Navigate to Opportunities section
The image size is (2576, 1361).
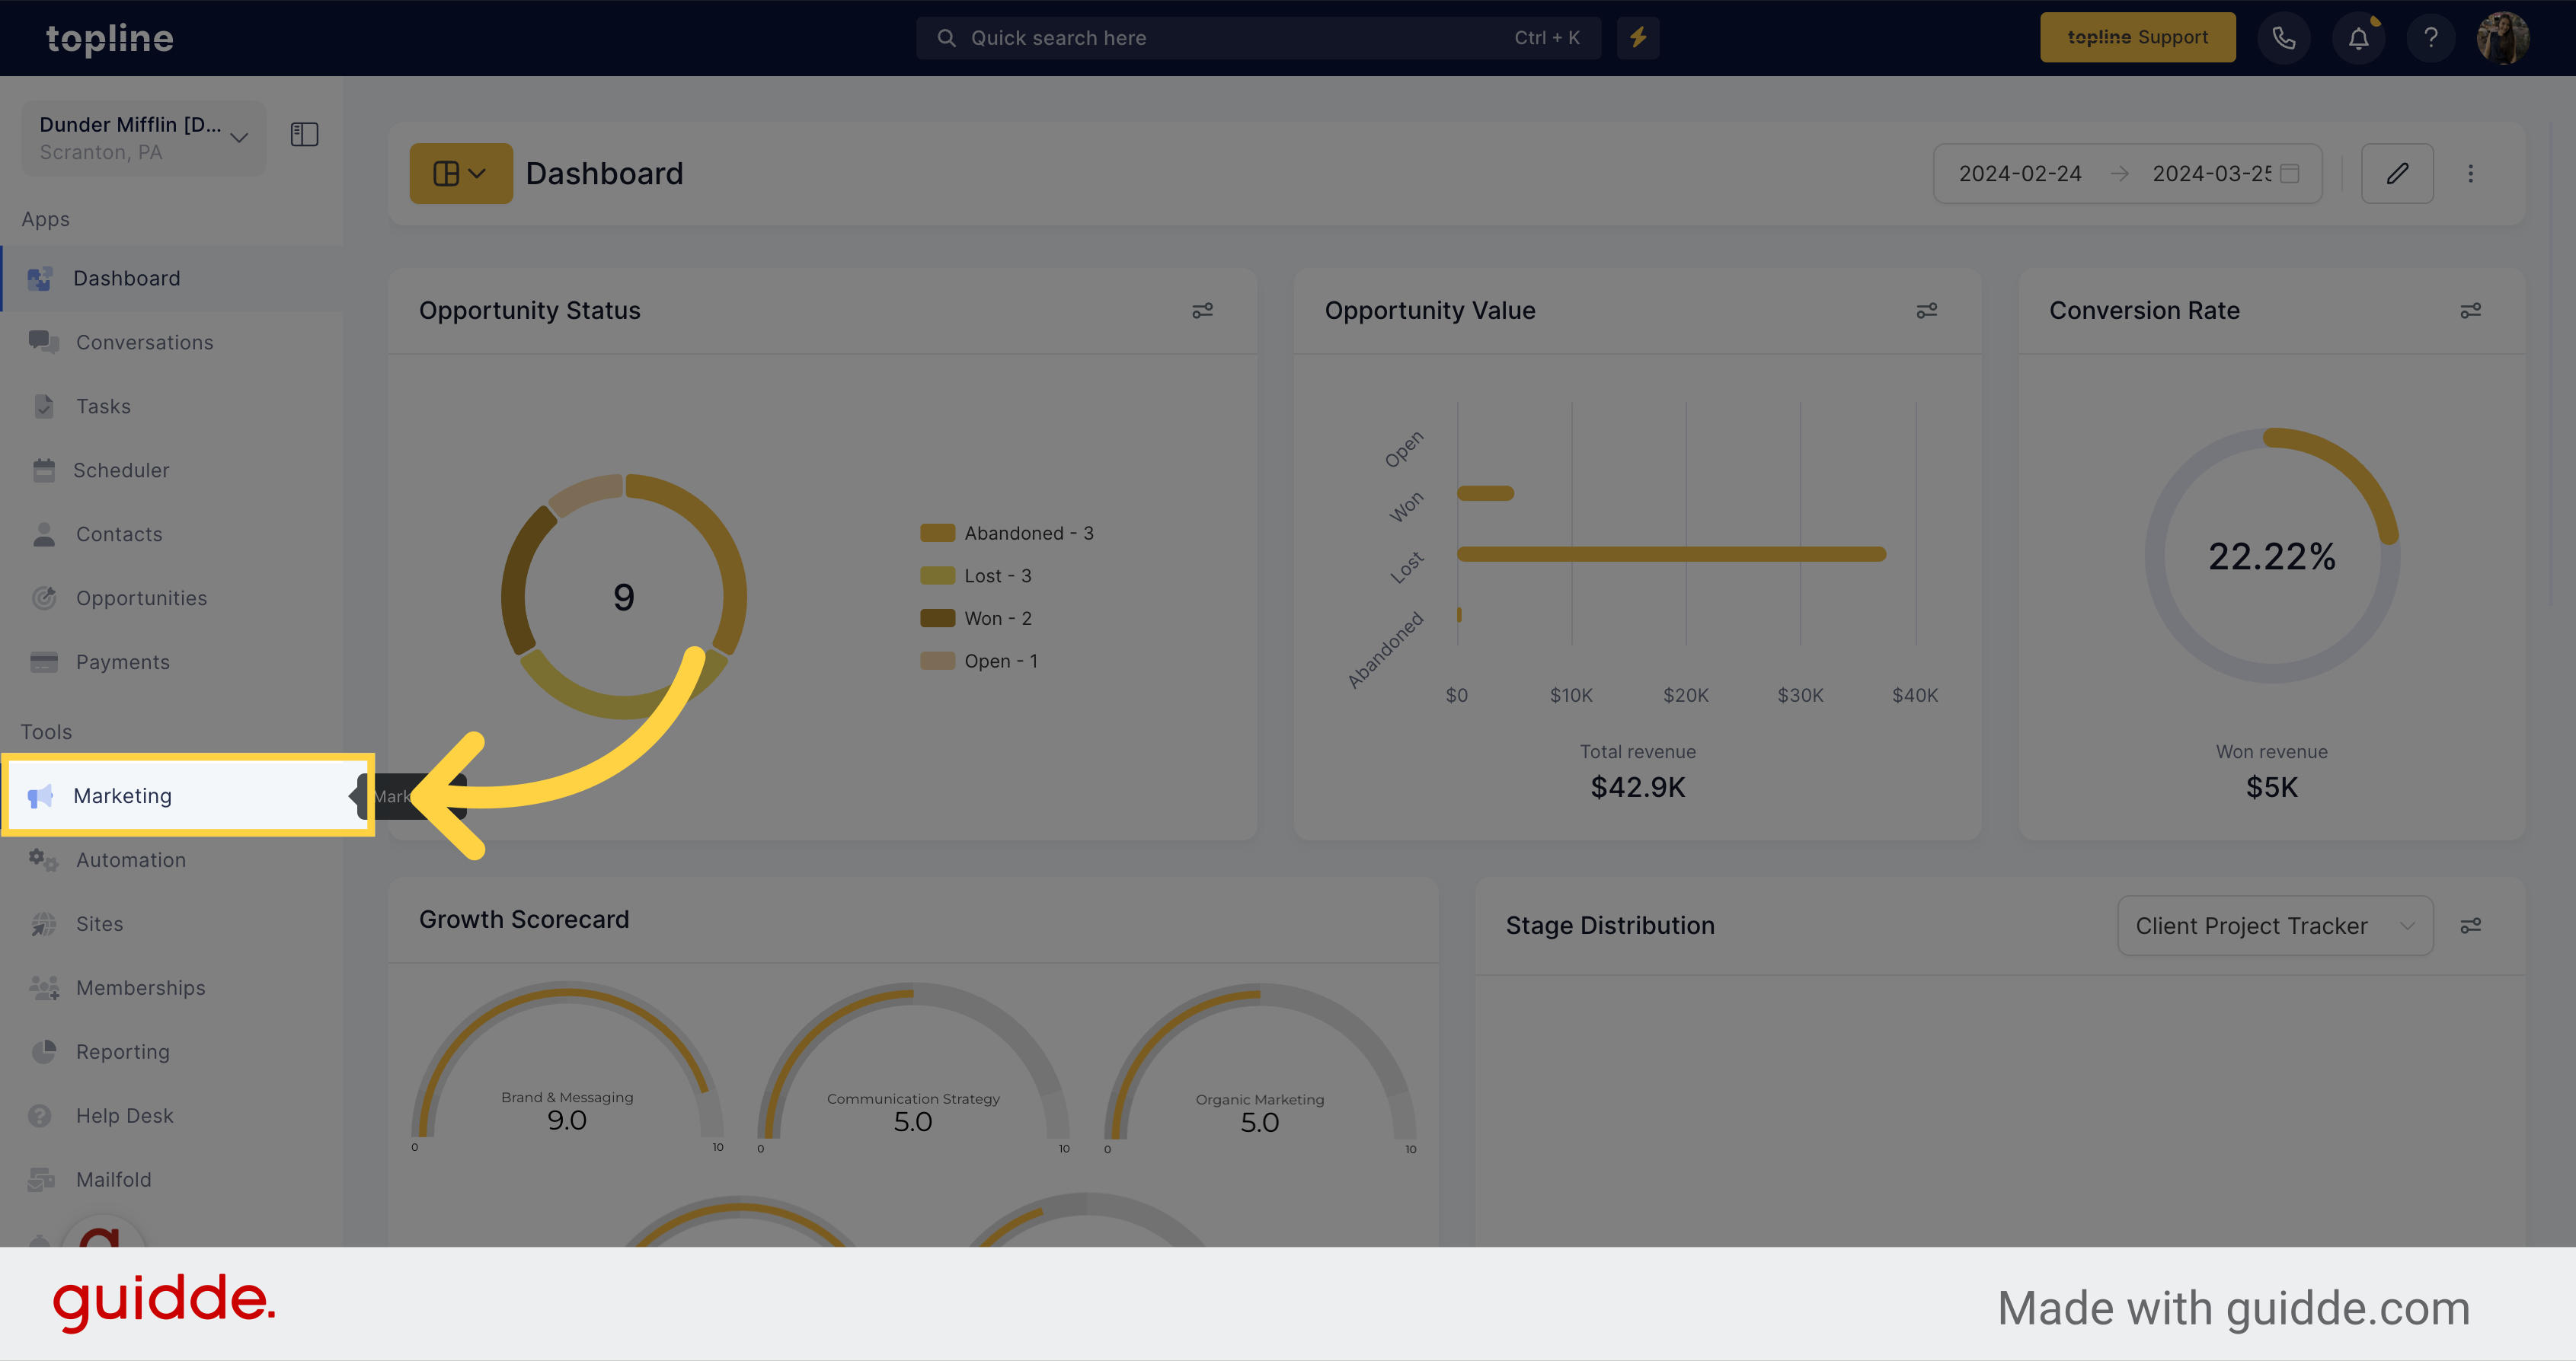click(142, 598)
